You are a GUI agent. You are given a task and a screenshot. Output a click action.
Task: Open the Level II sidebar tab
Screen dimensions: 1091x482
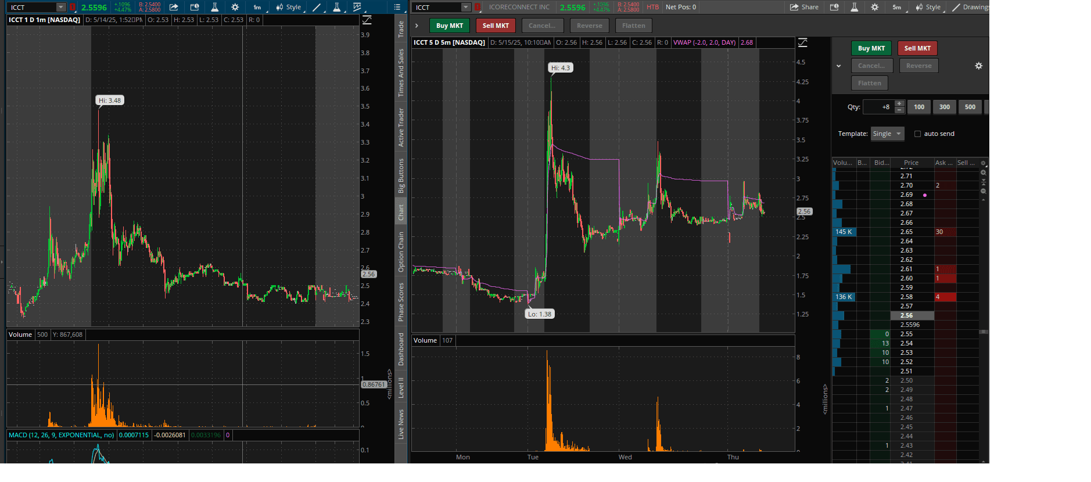[x=401, y=387]
